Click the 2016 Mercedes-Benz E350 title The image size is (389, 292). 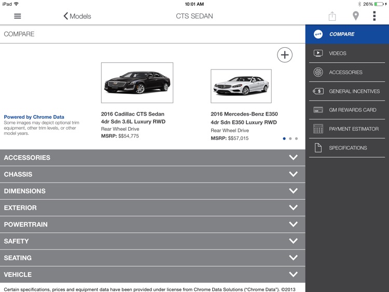(x=244, y=114)
